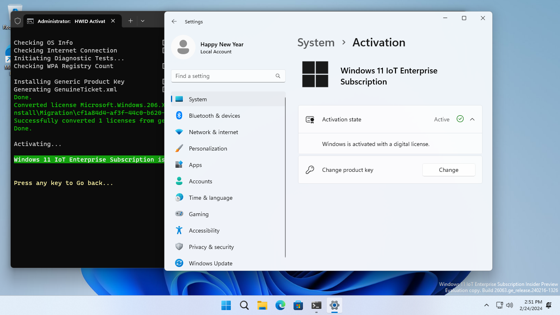Open the Windows Start menu
The width and height of the screenshot is (560, 315).
pyautogui.click(x=226, y=305)
